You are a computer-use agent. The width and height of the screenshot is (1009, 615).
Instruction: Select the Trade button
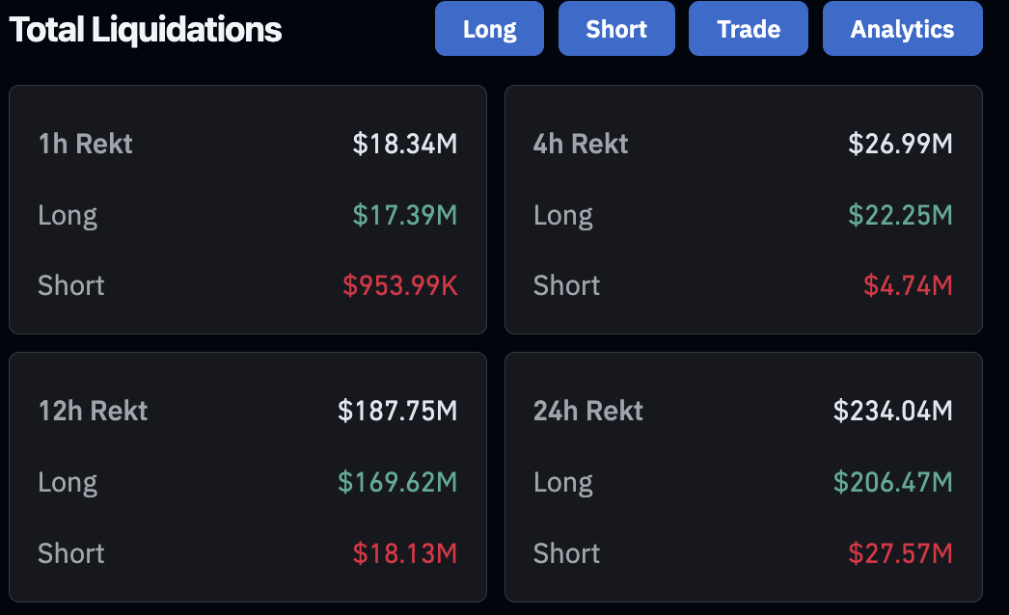pyautogui.click(x=749, y=29)
